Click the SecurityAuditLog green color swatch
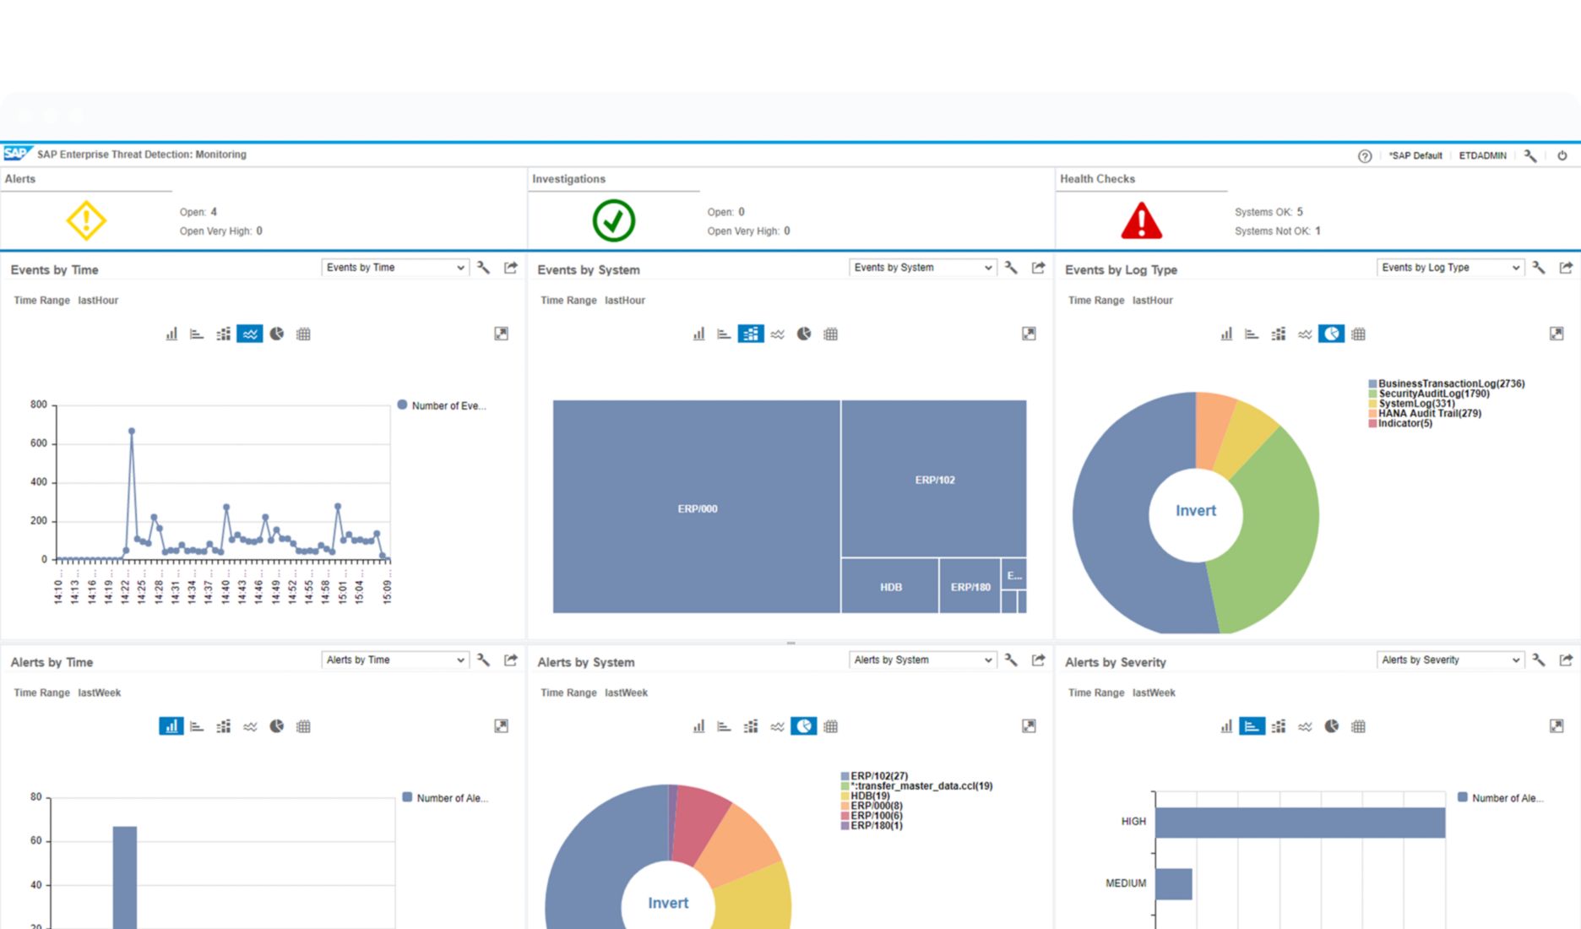The height and width of the screenshot is (929, 1581). click(1372, 394)
